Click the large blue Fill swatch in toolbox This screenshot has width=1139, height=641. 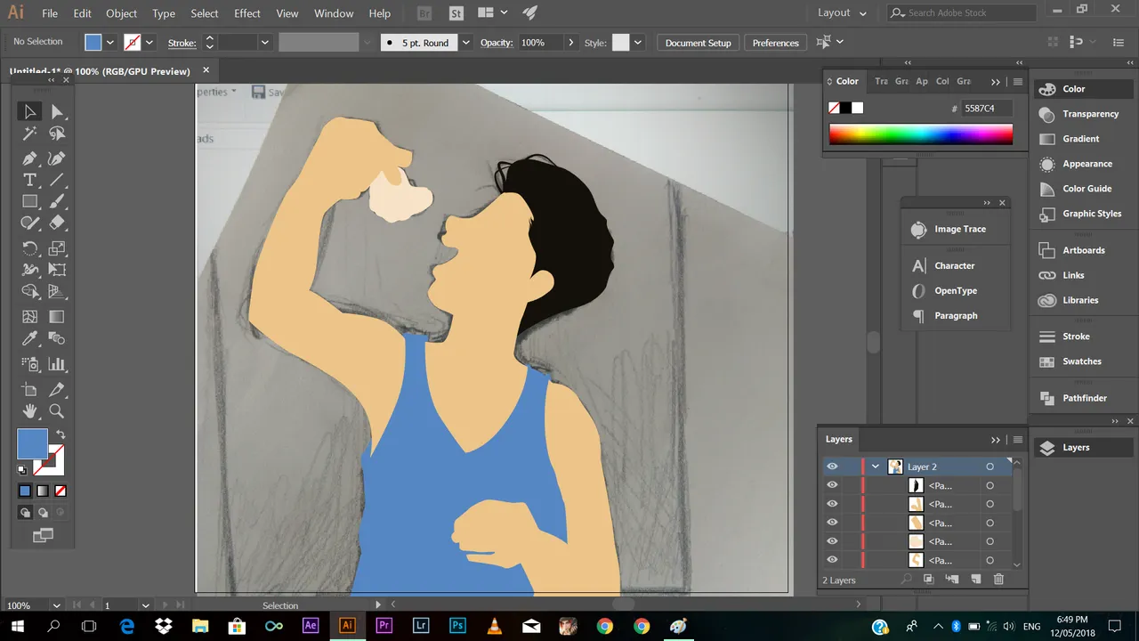click(x=32, y=444)
